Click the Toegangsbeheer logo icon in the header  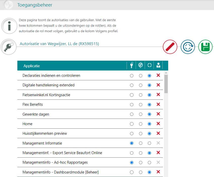tap(9, 5)
